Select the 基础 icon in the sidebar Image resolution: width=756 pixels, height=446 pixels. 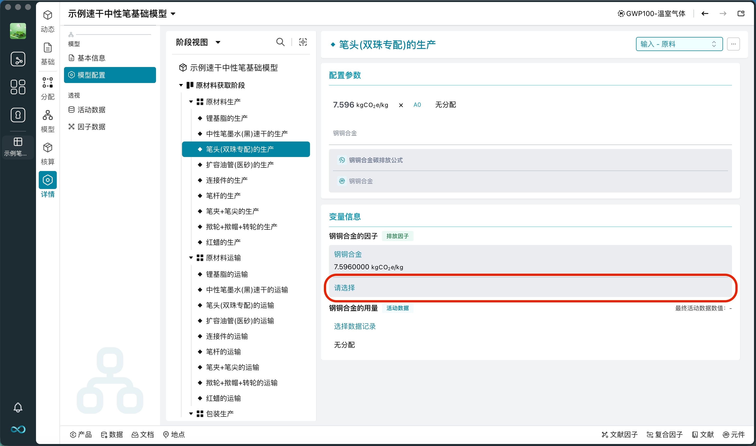pos(47,53)
